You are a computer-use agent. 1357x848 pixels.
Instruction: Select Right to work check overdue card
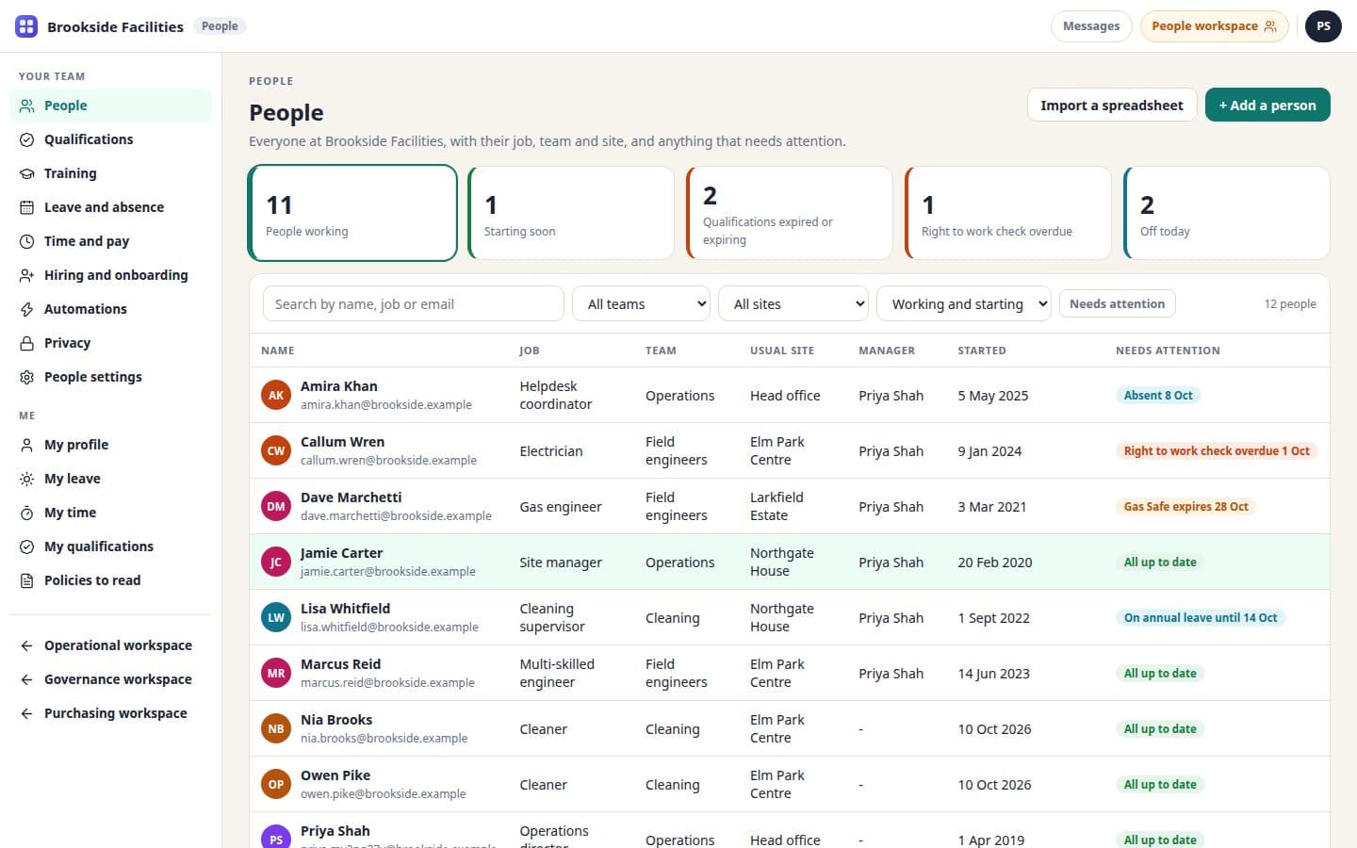coord(1008,213)
